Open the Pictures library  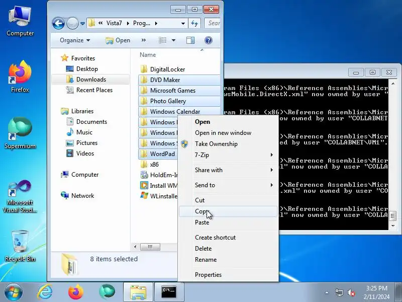86,143
